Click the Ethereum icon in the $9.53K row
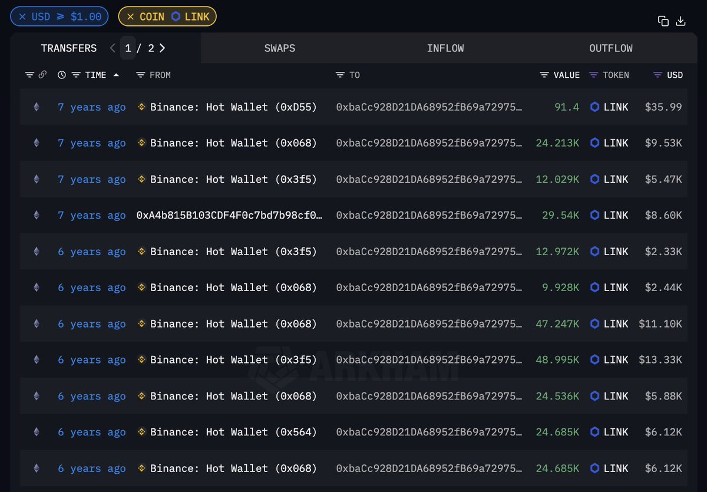The image size is (707, 492). pos(37,143)
